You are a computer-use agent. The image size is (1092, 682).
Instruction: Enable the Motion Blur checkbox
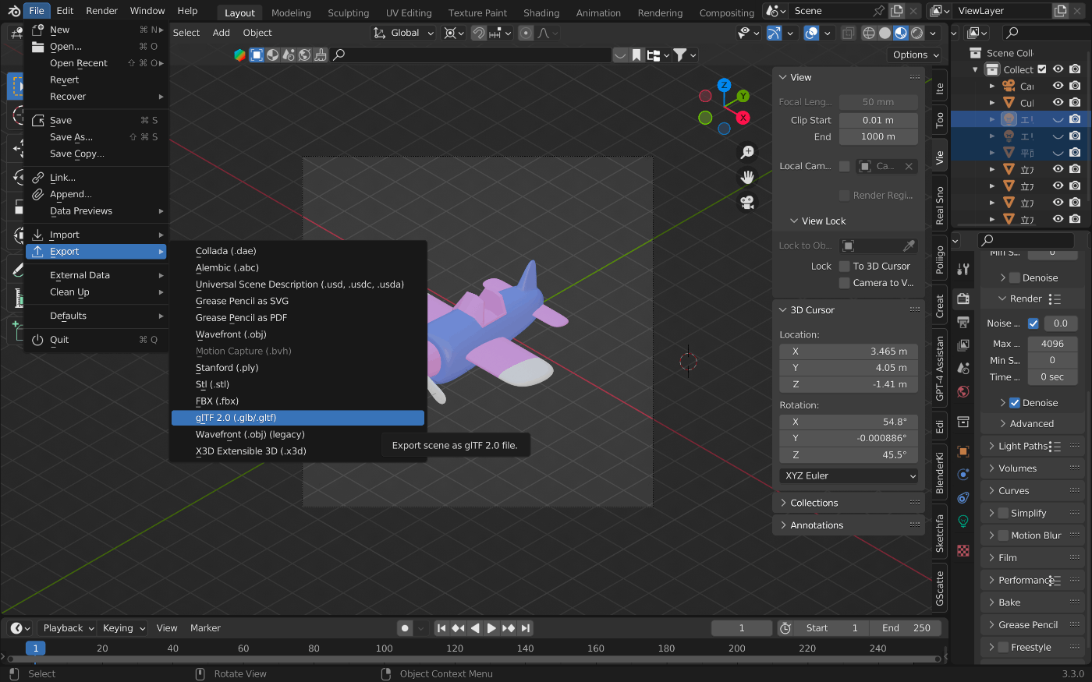point(1003,535)
